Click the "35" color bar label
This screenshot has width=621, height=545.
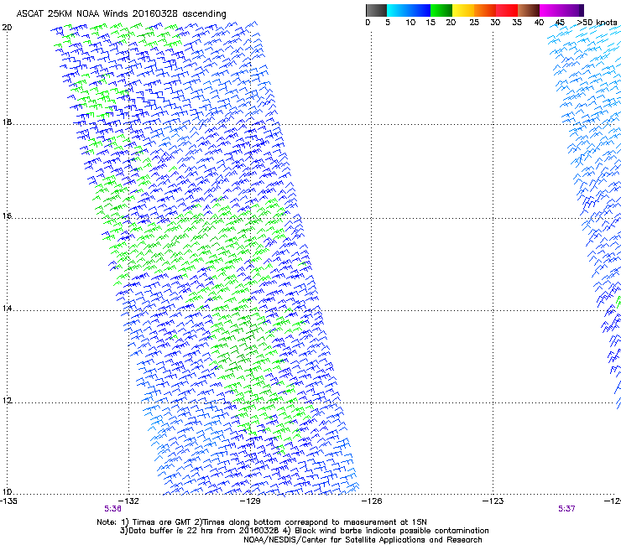[517, 23]
